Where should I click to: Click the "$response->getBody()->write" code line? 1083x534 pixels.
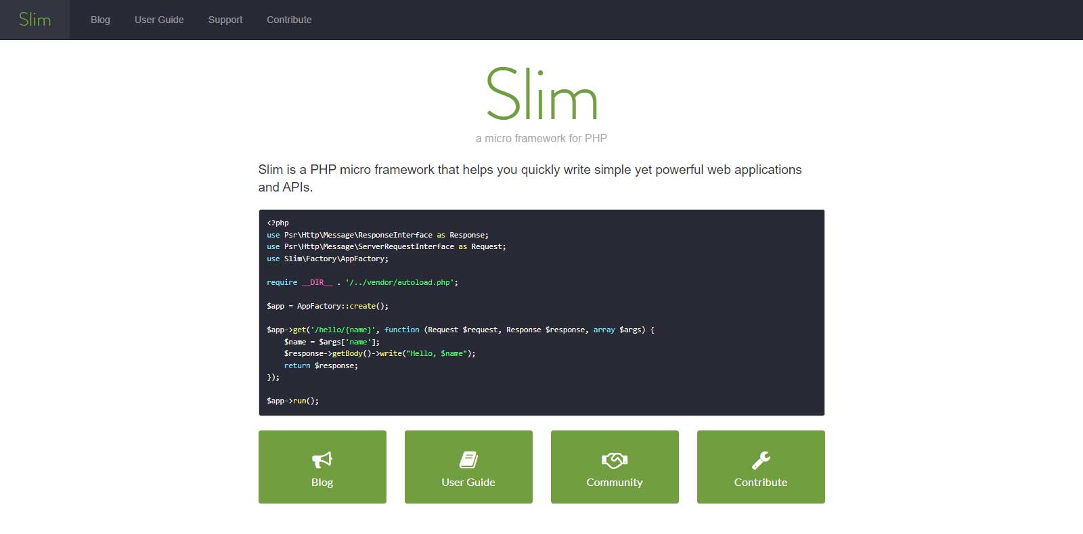pyautogui.click(x=380, y=353)
